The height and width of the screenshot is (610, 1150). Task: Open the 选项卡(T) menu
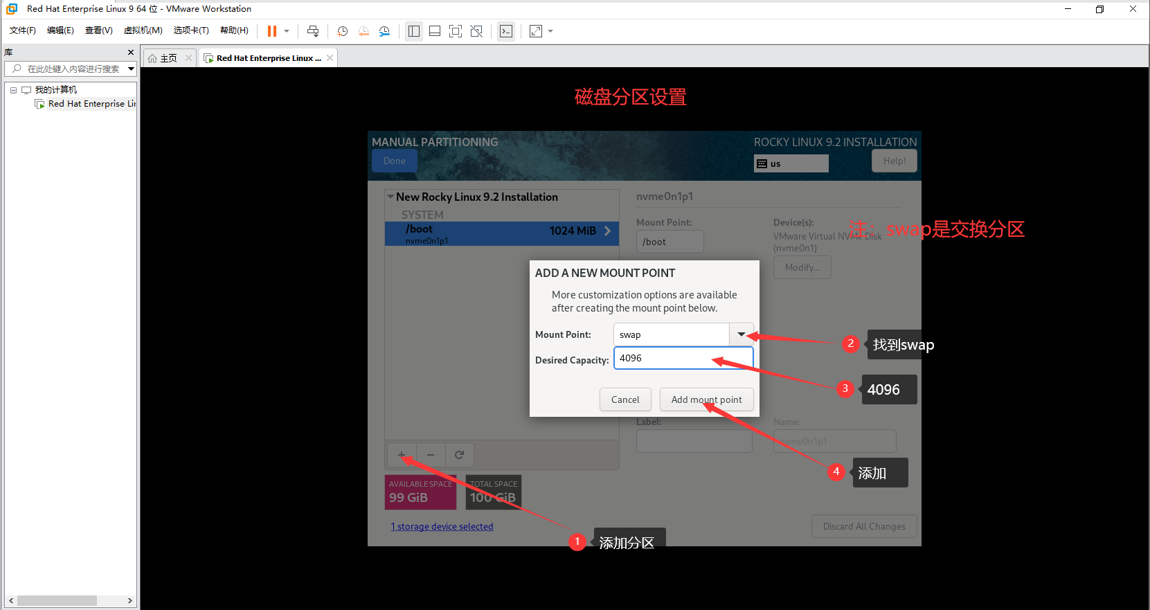point(191,30)
